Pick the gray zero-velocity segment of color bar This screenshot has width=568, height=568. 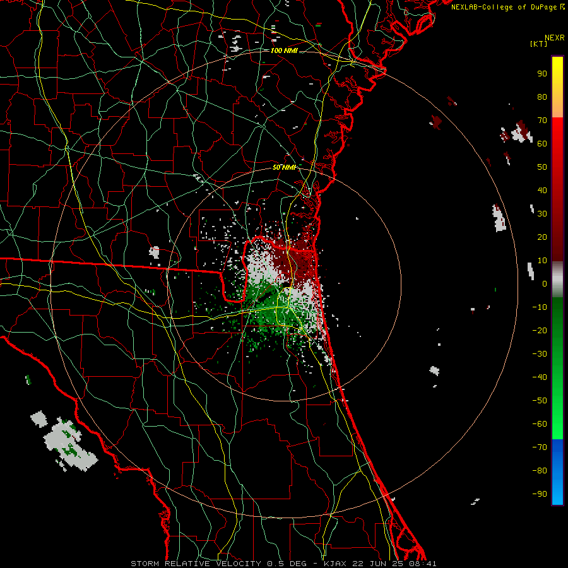point(557,281)
